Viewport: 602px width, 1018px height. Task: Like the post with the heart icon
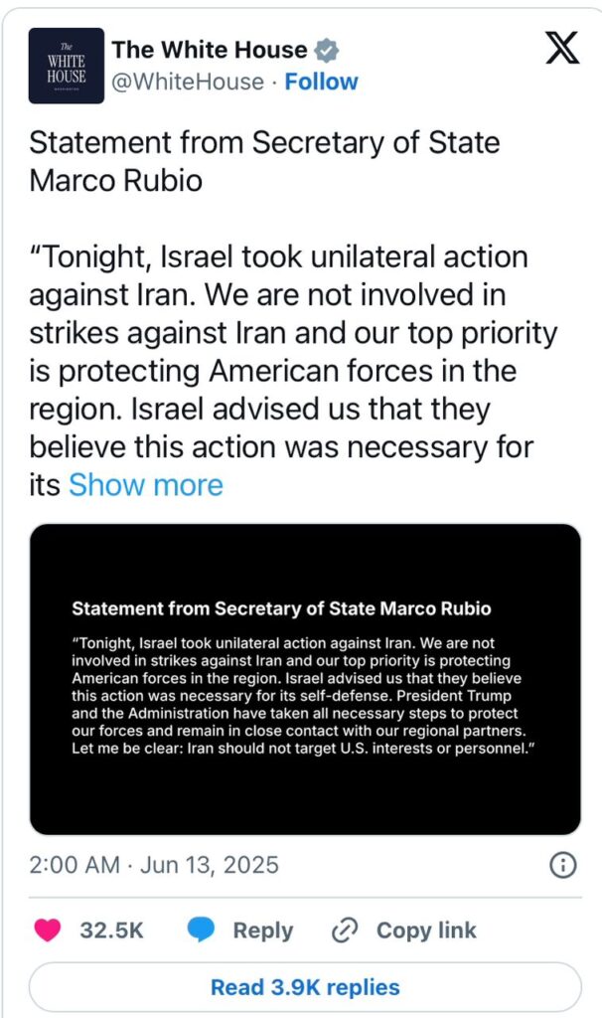pyautogui.click(x=48, y=930)
